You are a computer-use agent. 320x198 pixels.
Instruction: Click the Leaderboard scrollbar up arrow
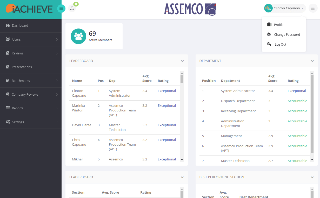tap(182, 73)
